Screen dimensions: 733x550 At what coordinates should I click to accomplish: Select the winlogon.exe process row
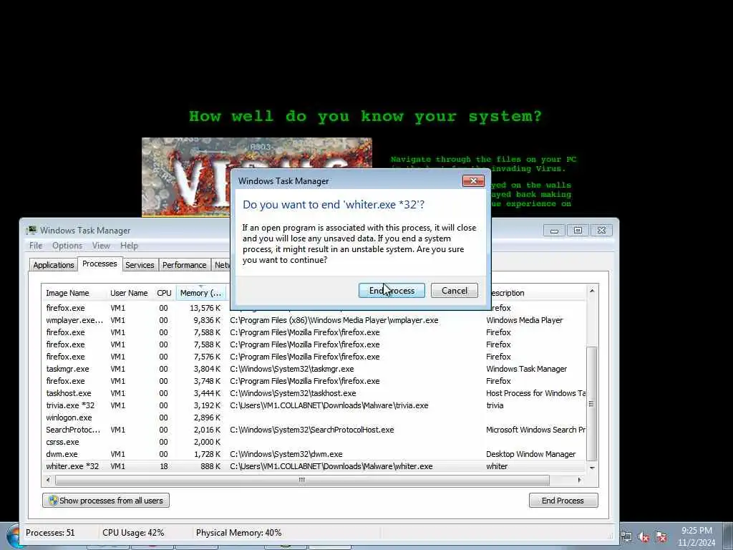(314, 418)
